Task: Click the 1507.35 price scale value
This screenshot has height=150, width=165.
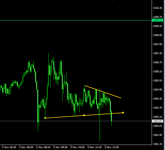Action: (158, 53)
